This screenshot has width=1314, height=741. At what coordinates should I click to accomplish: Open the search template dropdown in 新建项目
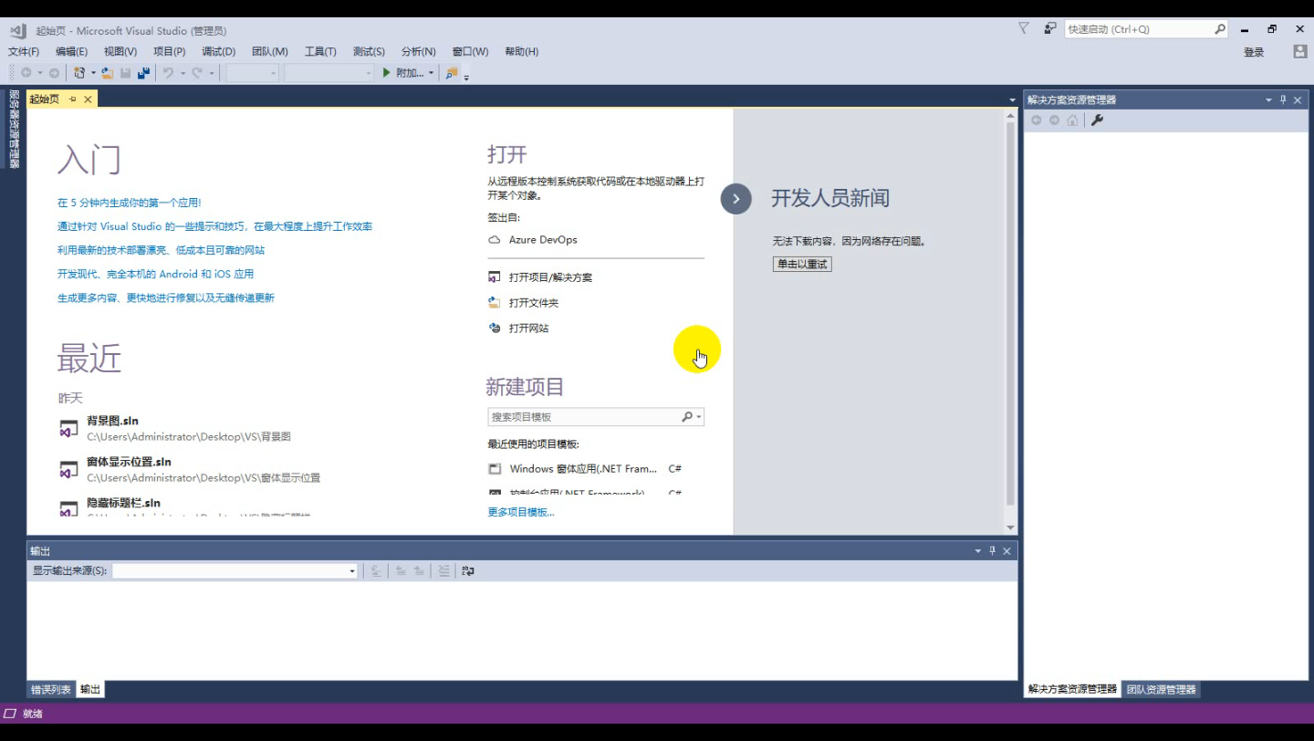[x=700, y=416]
